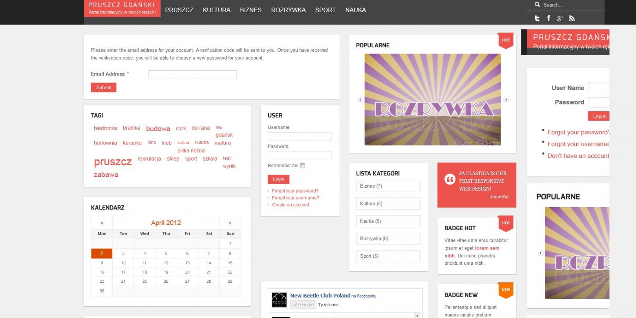Select the 'szkoła' tag
The height and width of the screenshot is (318, 636).
point(210,159)
